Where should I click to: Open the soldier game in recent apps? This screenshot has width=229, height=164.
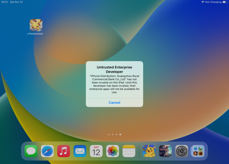click(x=165, y=151)
